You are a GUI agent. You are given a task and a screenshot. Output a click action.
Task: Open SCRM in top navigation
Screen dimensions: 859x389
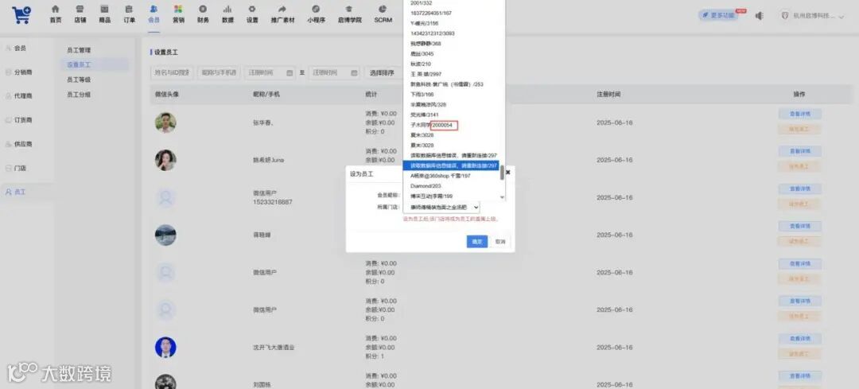click(383, 14)
